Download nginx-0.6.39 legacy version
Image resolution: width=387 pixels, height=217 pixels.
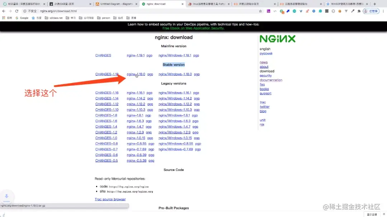137,155
